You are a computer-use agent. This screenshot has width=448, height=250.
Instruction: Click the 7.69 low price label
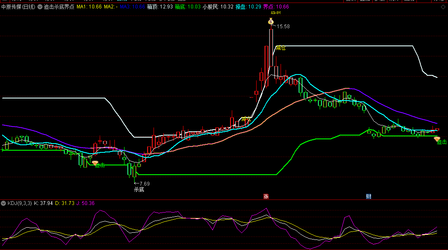click(144, 184)
